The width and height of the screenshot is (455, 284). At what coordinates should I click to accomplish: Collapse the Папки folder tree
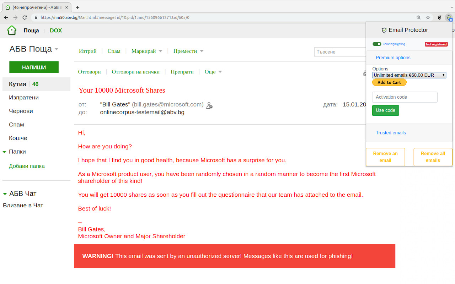[x=5, y=152]
